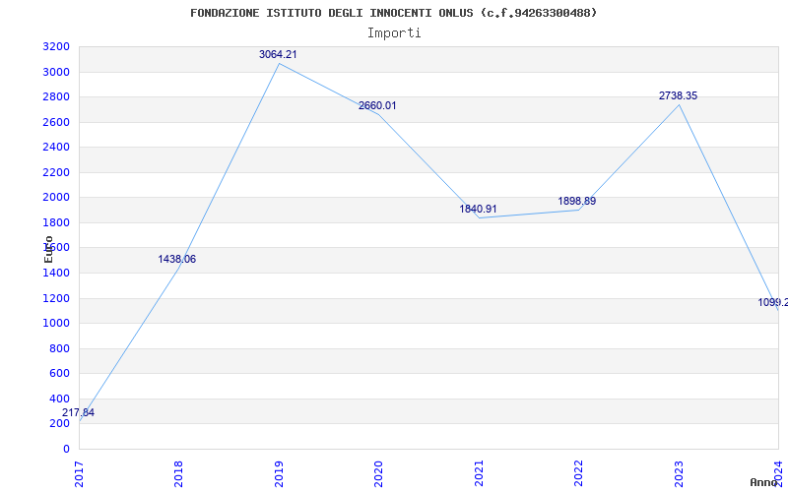The height and width of the screenshot is (492, 788).
Task: Click the 1400 y-axis value
Action: (x=56, y=274)
